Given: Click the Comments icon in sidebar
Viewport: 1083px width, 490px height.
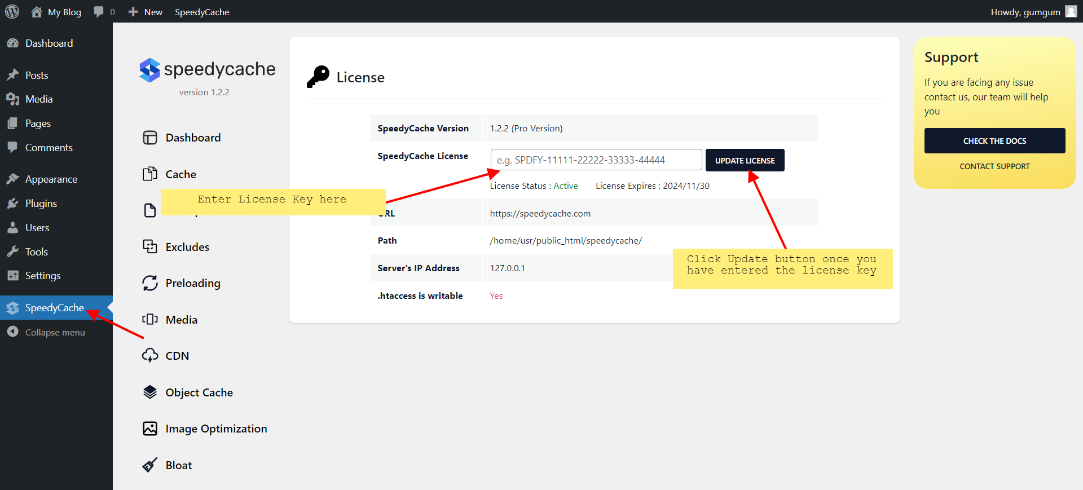Looking at the screenshot, I should click(x=12, y=147).
